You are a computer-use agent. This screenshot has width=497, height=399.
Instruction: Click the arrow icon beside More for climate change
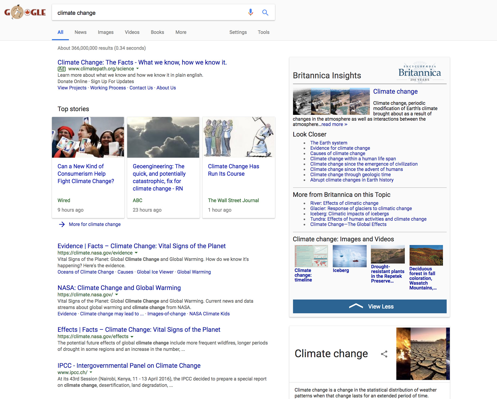pos(62,224)
